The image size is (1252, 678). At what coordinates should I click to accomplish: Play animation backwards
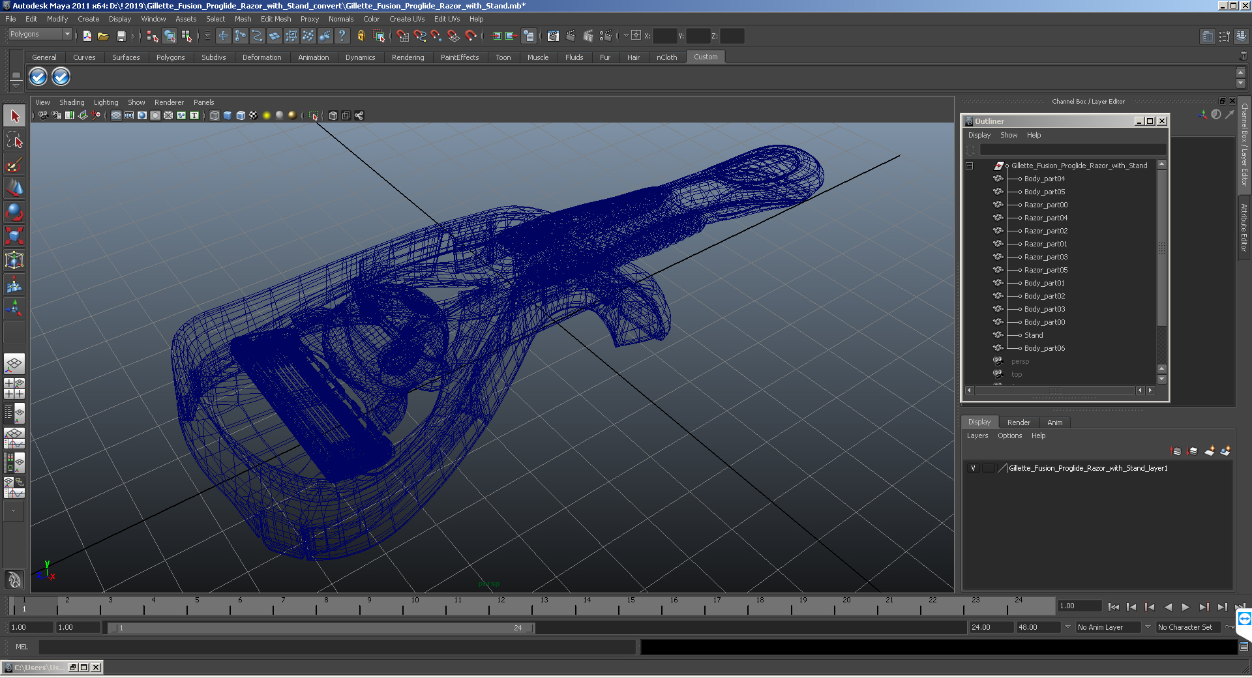[1167, 607]
